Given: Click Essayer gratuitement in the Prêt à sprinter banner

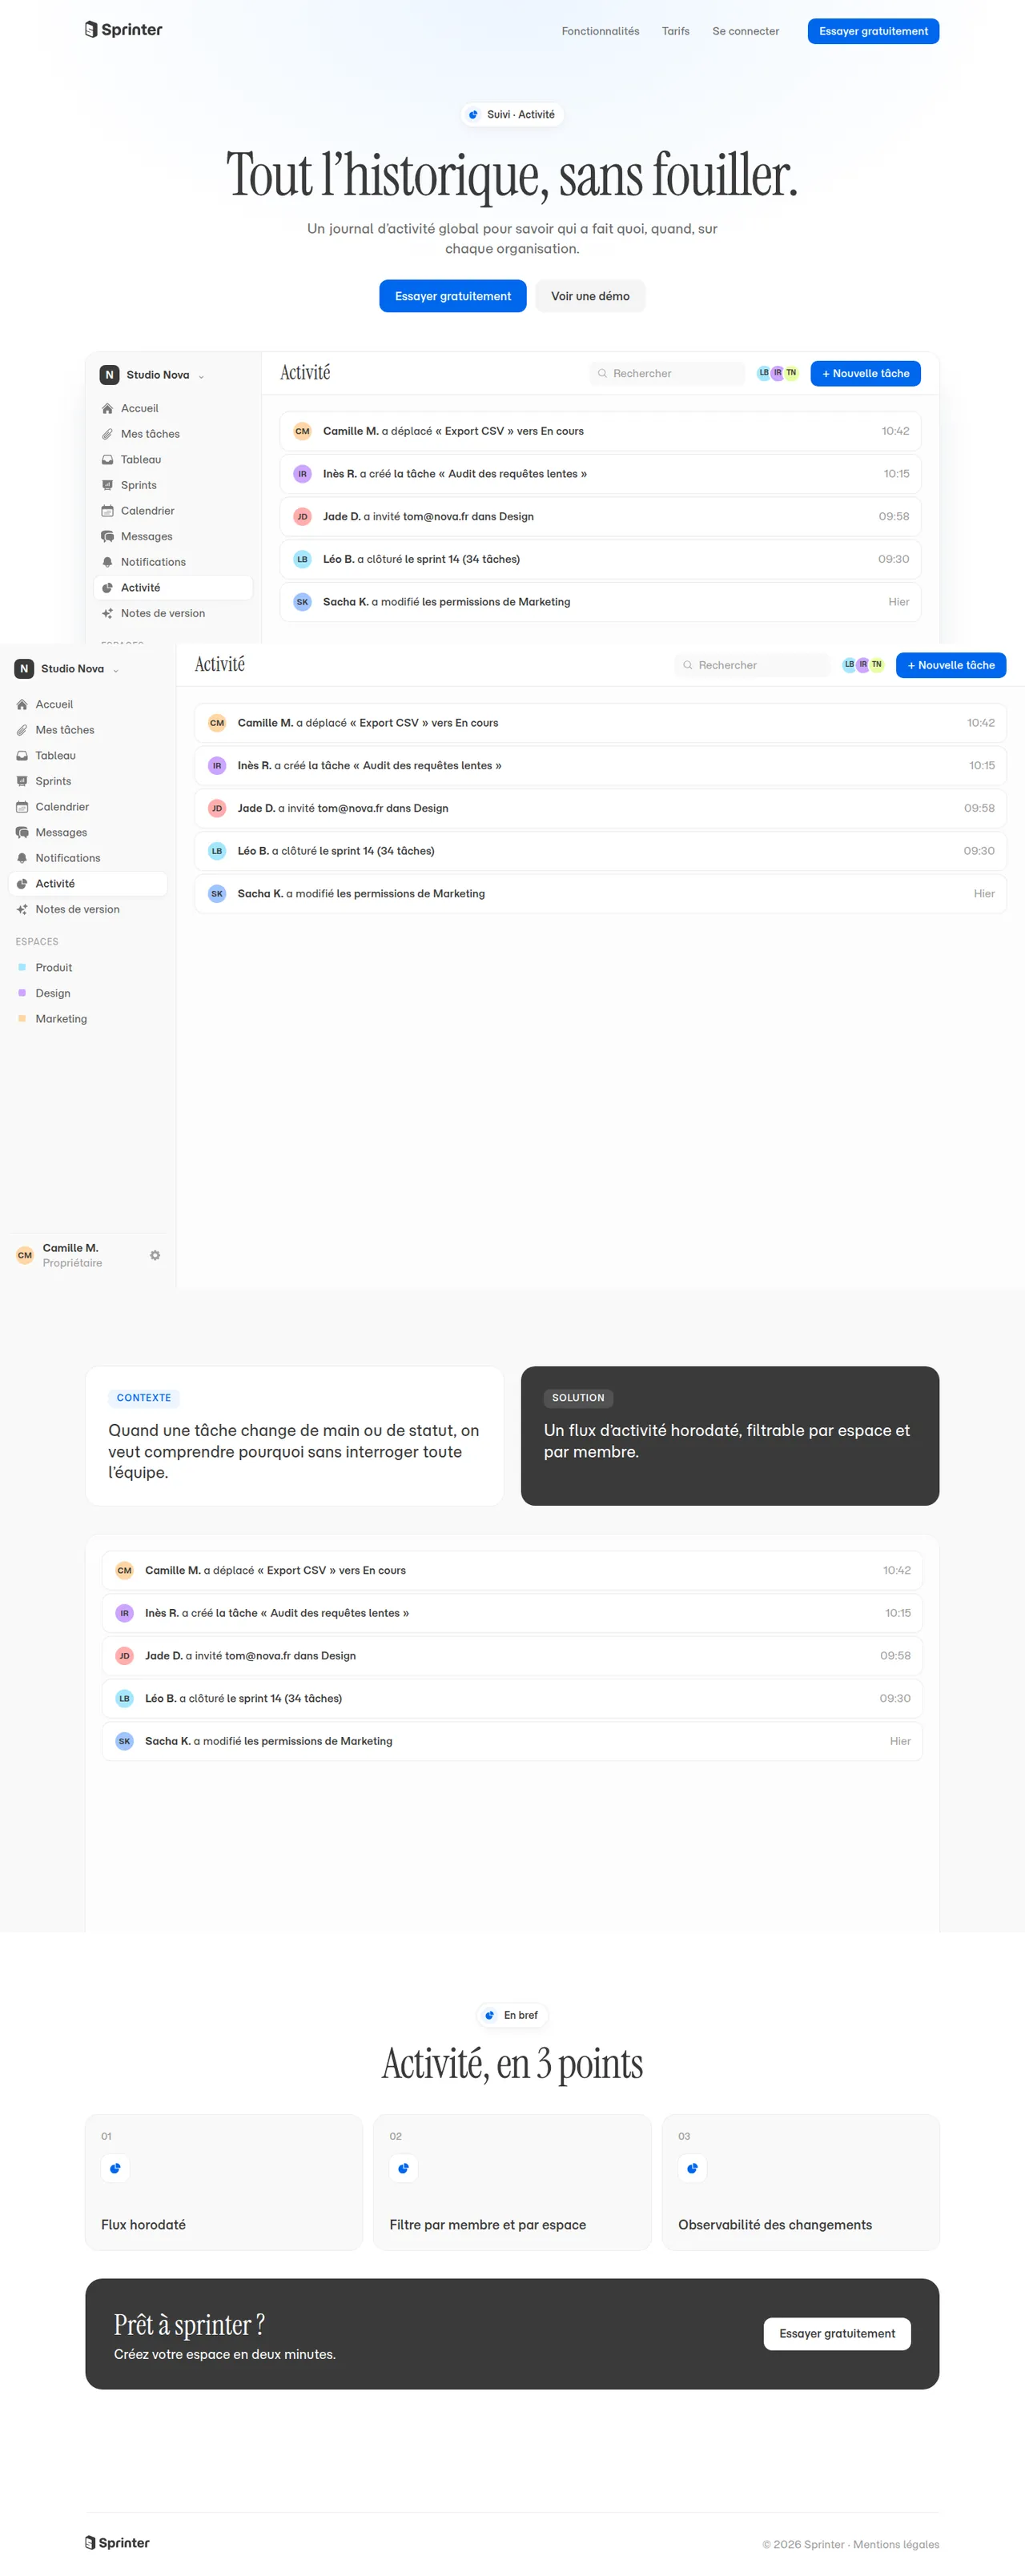Looking at the screenshot, I should coord(837,2333).
